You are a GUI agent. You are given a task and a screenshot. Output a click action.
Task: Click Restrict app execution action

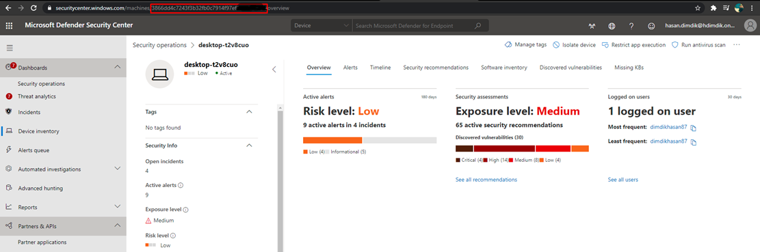pos(634,44)
